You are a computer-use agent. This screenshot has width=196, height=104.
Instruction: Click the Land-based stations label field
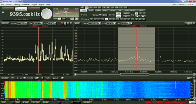pos(21,19)
